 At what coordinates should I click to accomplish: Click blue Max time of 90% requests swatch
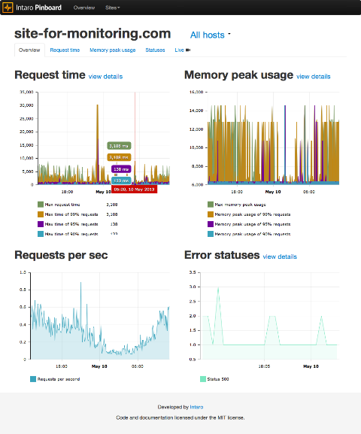pos(41,234)
